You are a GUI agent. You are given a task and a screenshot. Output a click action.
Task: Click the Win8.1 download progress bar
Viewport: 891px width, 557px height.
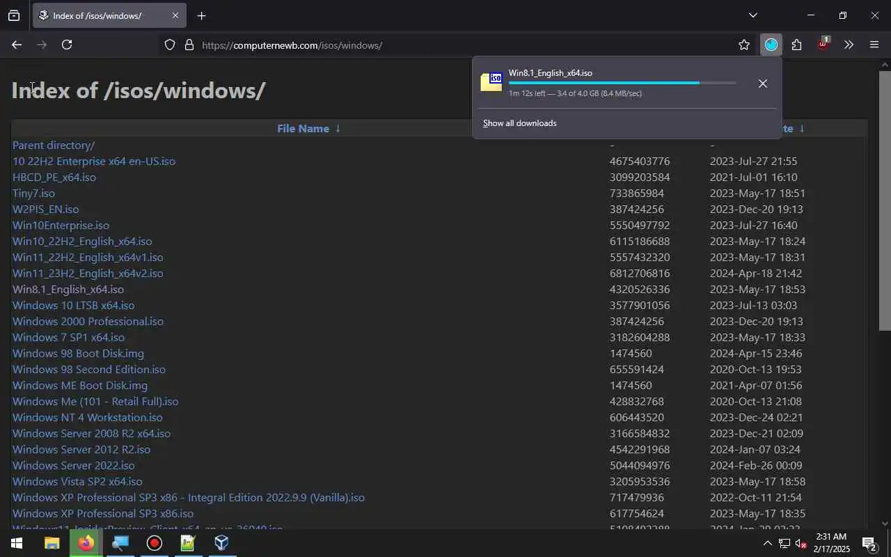pos(622,83)
